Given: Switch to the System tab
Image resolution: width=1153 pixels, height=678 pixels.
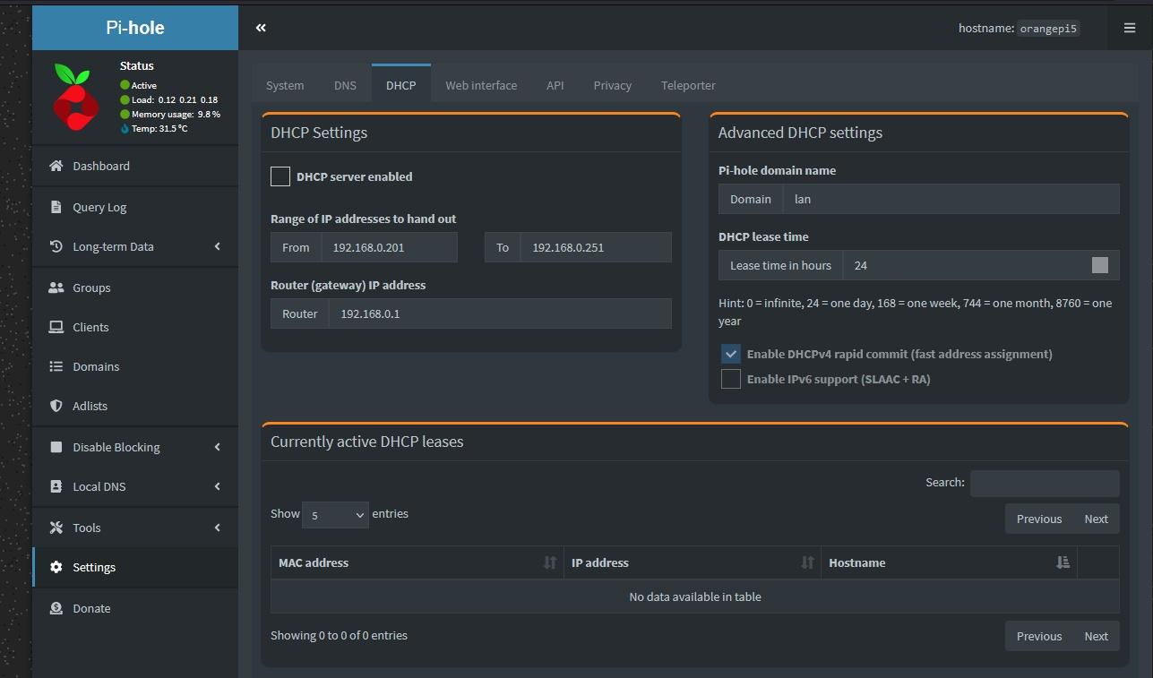Looking at the screenshot, I should coord(285,85).
